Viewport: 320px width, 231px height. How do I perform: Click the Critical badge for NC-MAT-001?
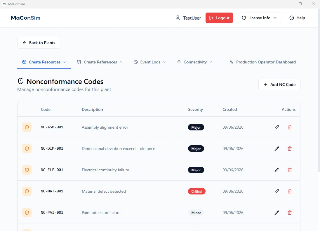pos(197,191)
